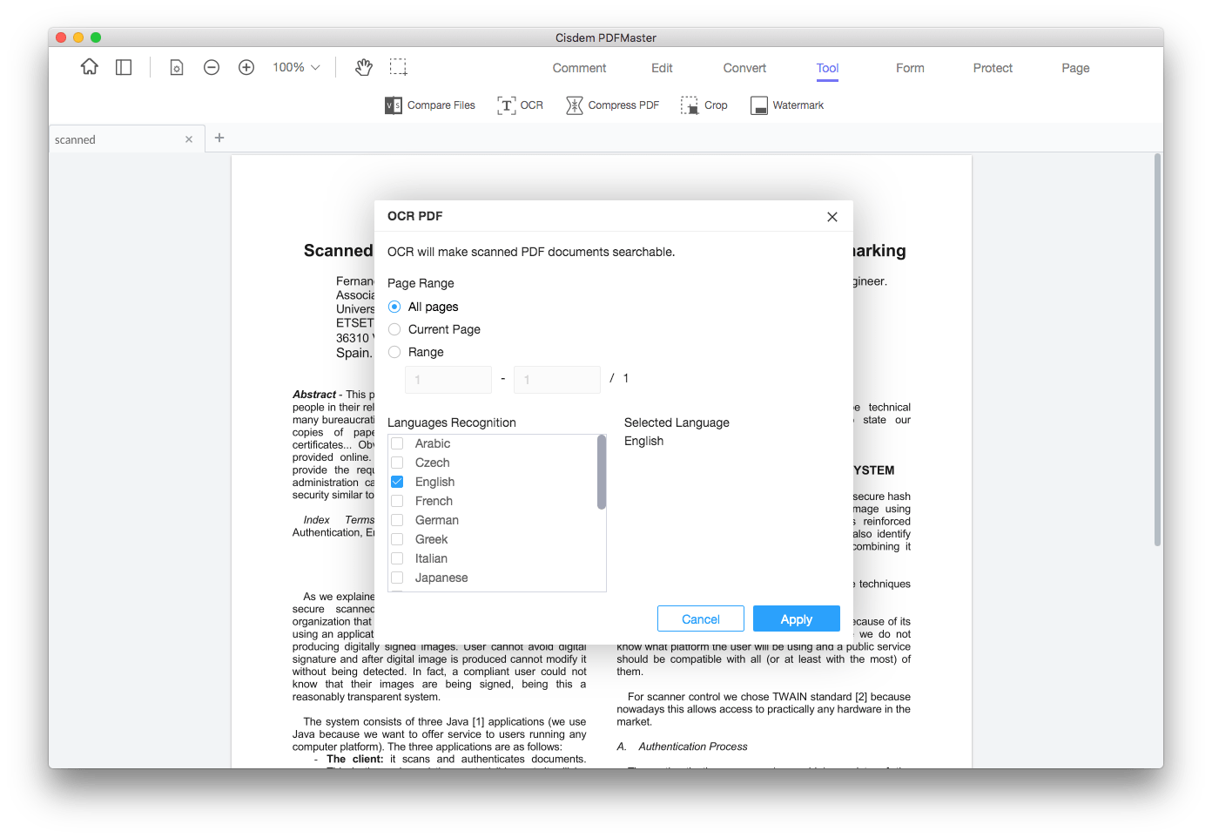Click Cancel in the OCR dialog

point(700,619)
